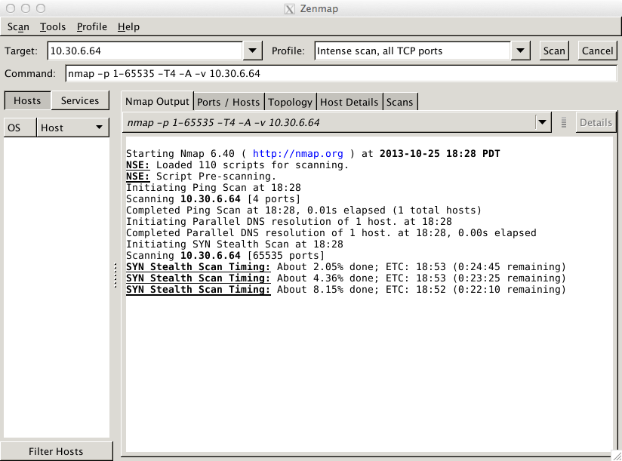622x461 pixels.
Task: Expand the Target dropdown arrow
Action: (x=252, y=51)
